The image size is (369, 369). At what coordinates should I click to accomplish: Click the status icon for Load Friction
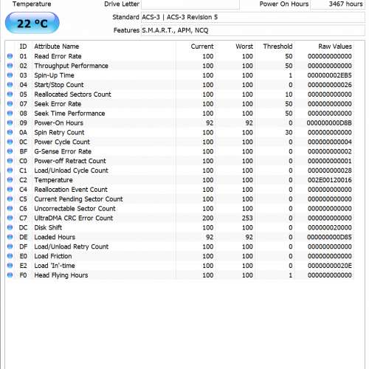[x=10, y=256]
